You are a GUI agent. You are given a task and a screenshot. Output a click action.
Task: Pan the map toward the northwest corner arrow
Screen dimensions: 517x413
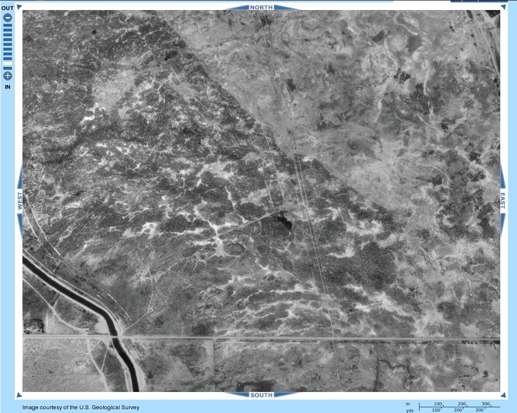pyautogui.click(x=19, y=7)
